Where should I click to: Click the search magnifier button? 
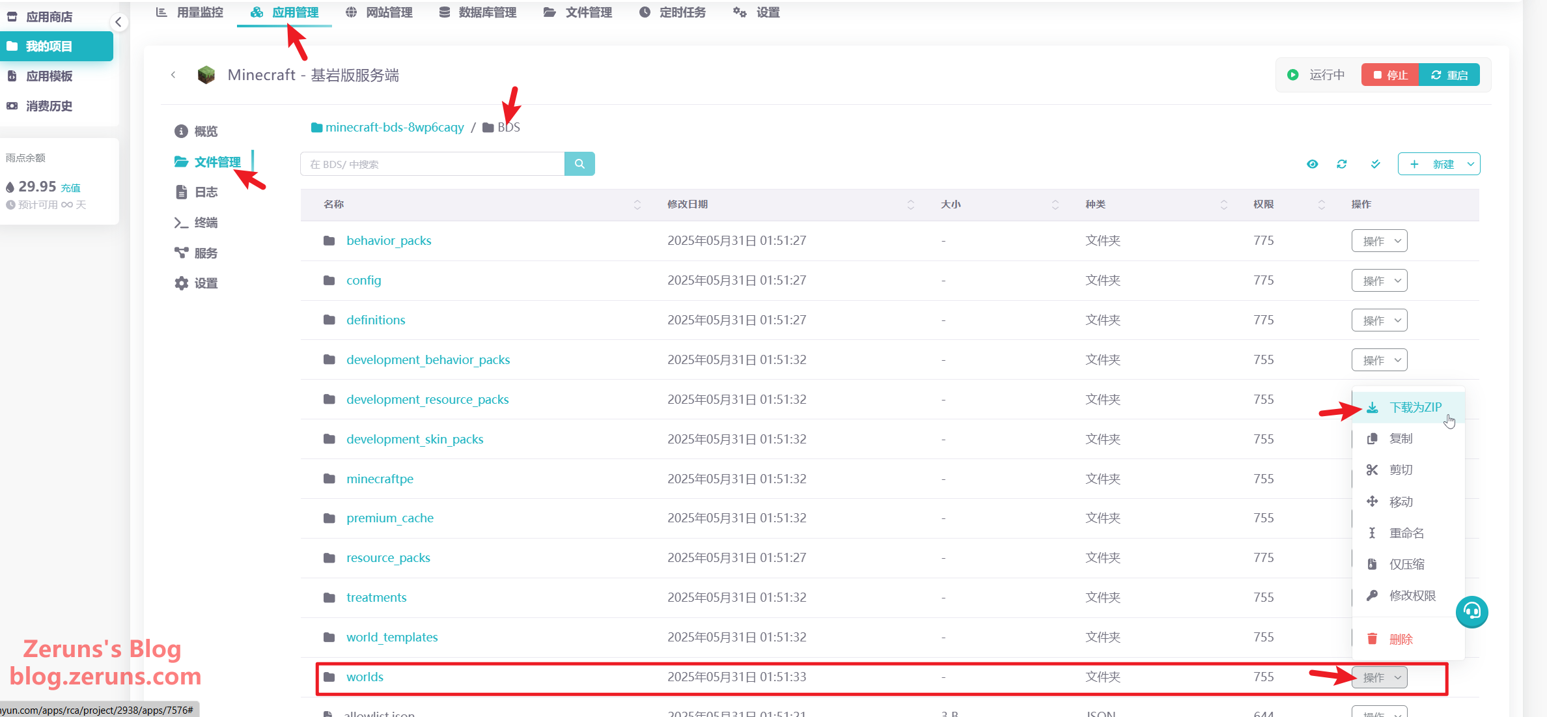(579, 164)
